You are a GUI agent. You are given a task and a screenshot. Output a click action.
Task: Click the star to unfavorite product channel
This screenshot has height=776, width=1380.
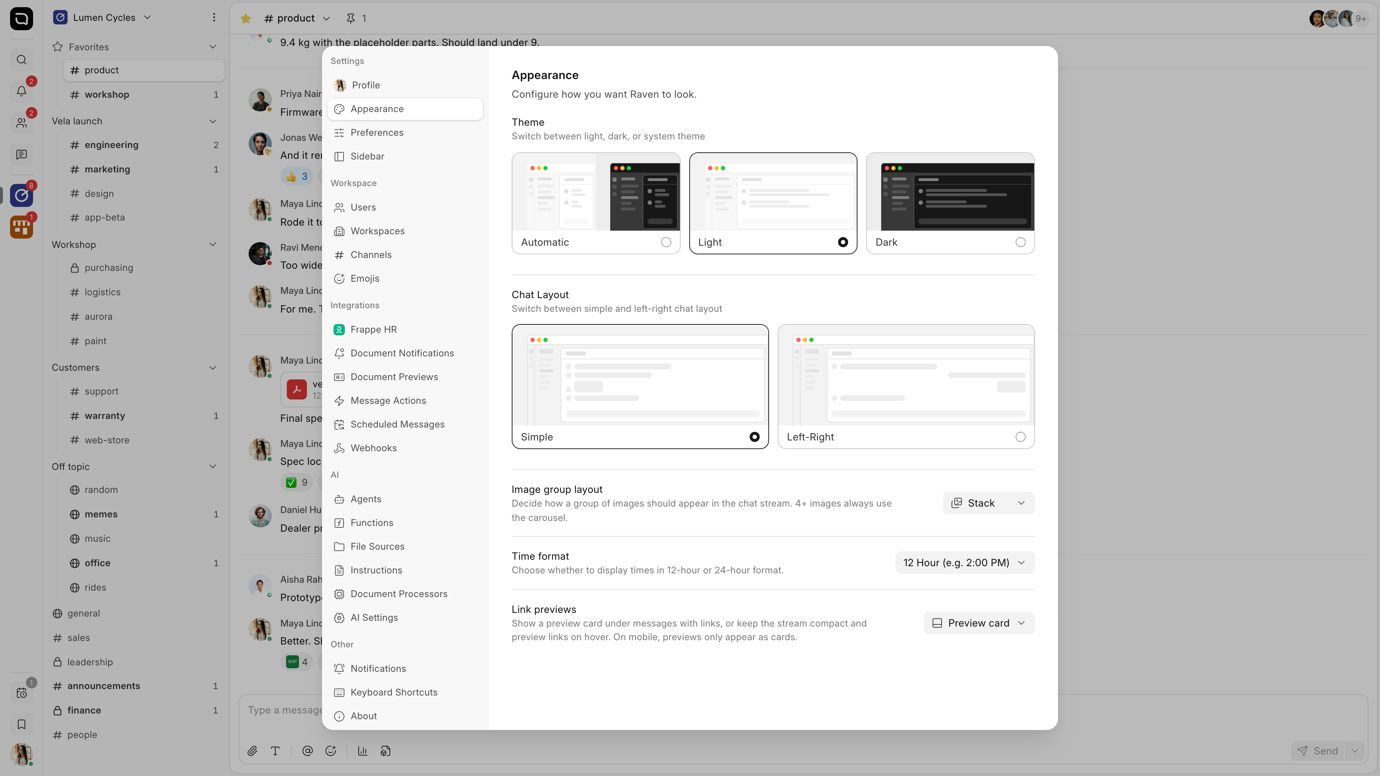[246, 18]
